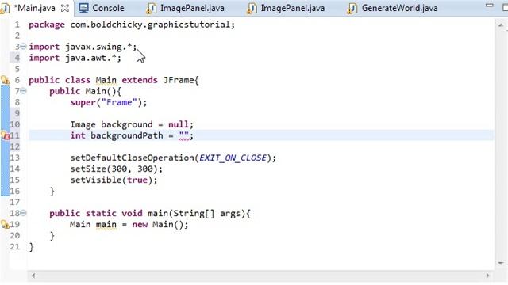Click the underlined Main class name on line 6
Screen dimensions: 508x285
106,80
